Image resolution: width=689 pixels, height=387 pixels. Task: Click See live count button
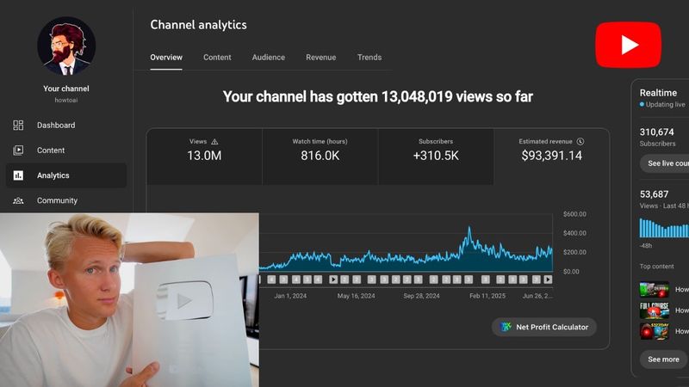664,163
